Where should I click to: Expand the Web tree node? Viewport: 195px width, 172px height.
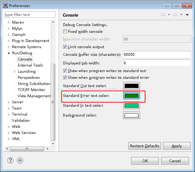9,127
